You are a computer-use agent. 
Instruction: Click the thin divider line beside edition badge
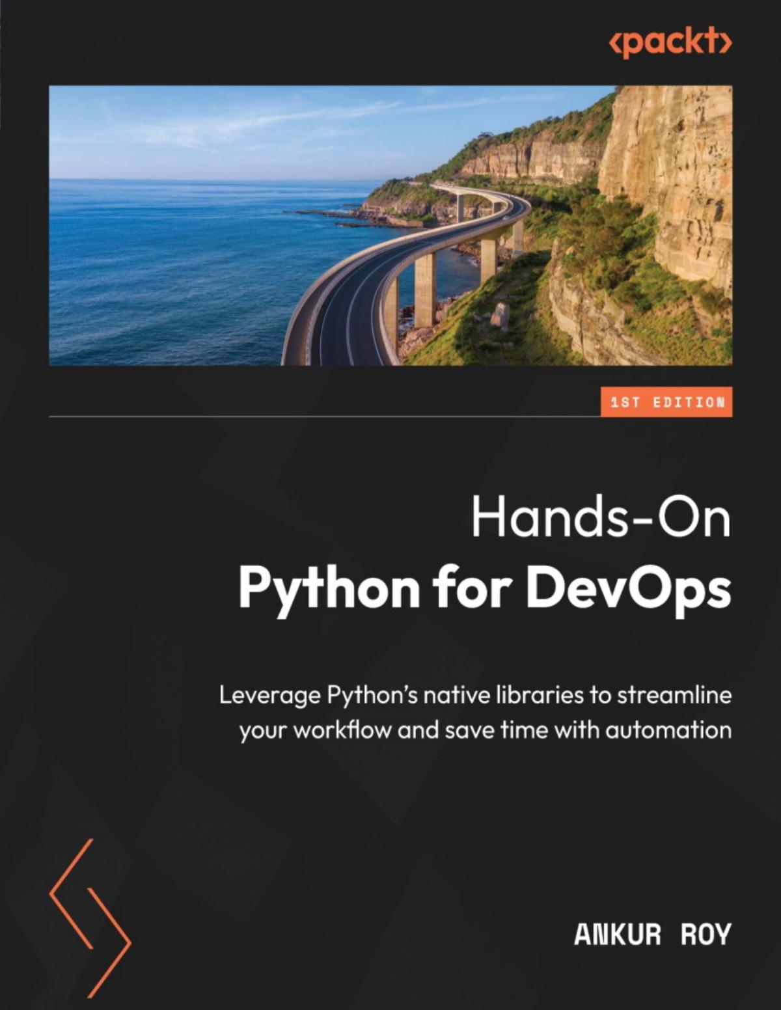325,416
